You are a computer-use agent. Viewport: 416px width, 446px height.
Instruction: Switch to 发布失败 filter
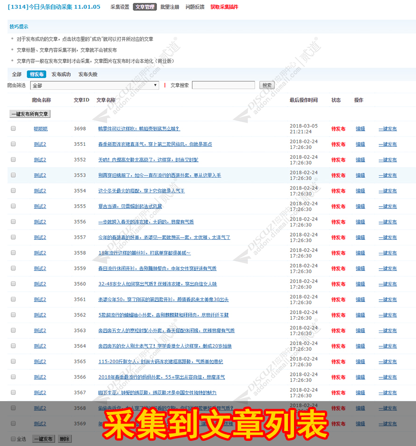click(x=88, y=74)
